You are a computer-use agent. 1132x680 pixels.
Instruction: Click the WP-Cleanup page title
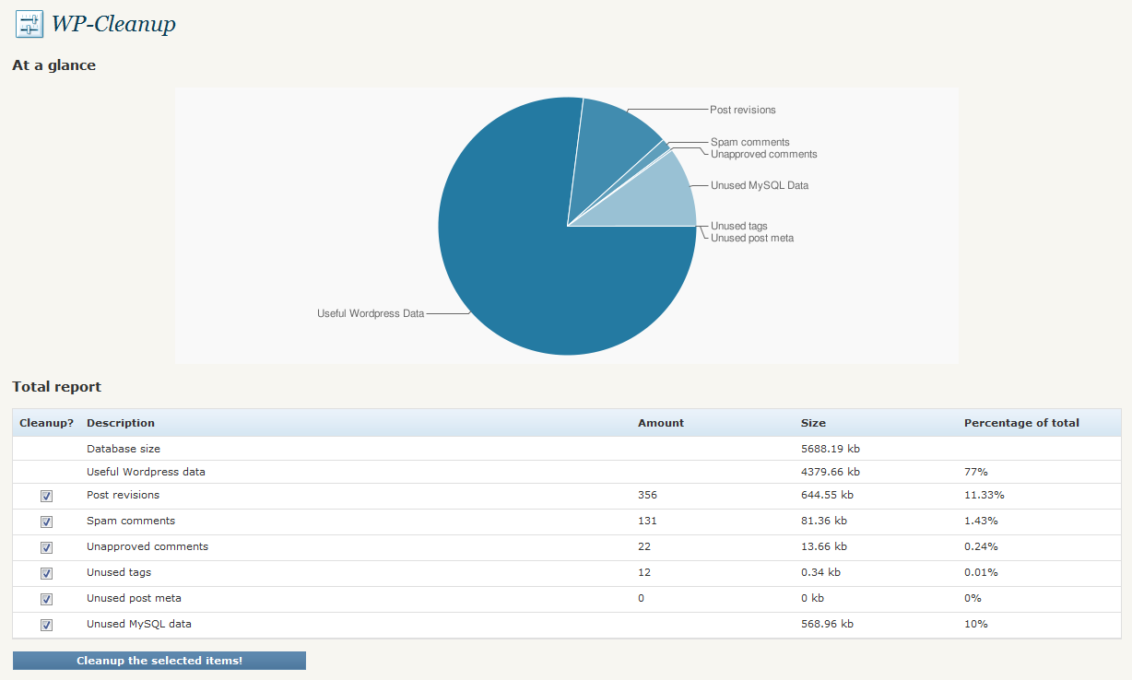pos(113,24)
